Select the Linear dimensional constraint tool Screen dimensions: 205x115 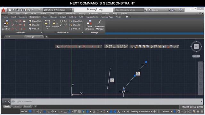pyautogui.click(x=47, y=24)
